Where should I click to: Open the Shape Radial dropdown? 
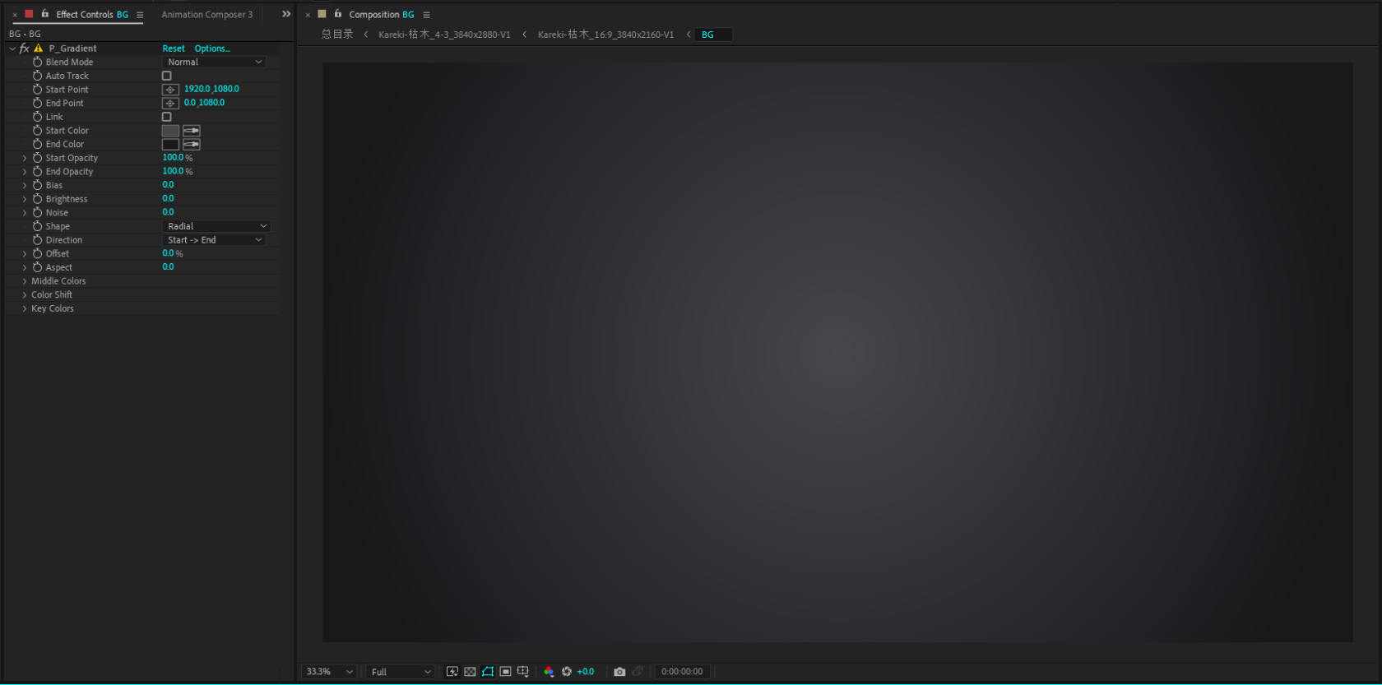(216, 226)
